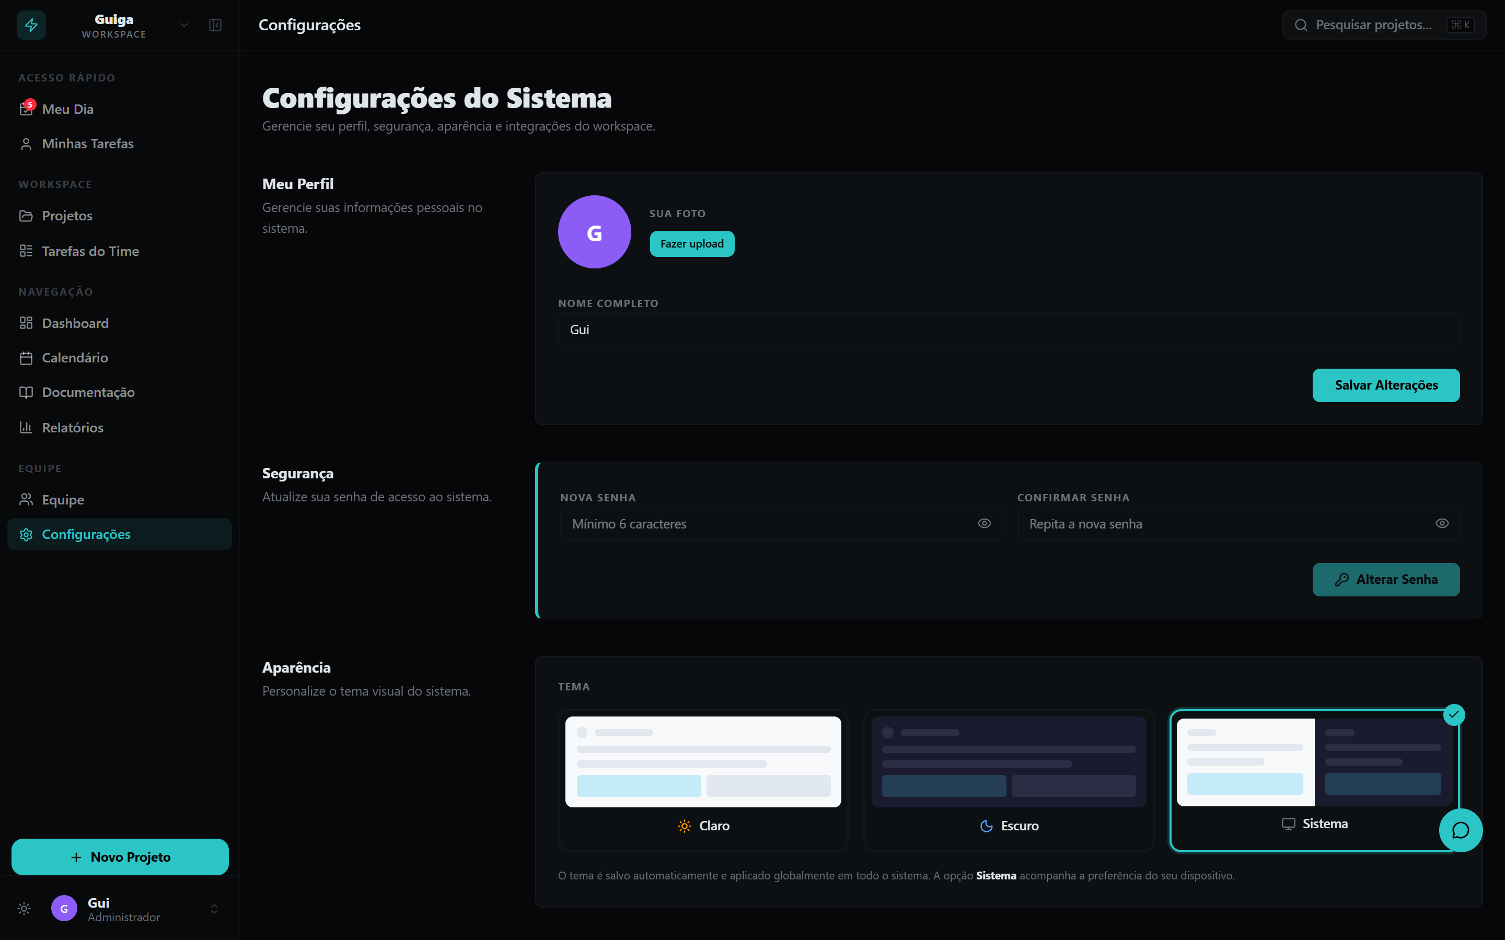Open the Equipe section
This screenshot has width=1505, height=940.
62,499
